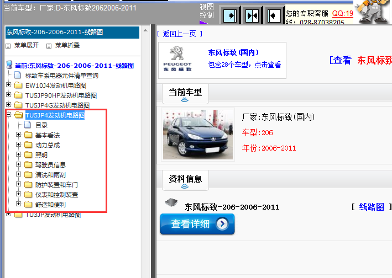The width and height of the screenshot is (392, 278).
Task: Click the folder icon of TU5JP4G发动机电路图
Action: pyautogui.click(x=18, y=105)
